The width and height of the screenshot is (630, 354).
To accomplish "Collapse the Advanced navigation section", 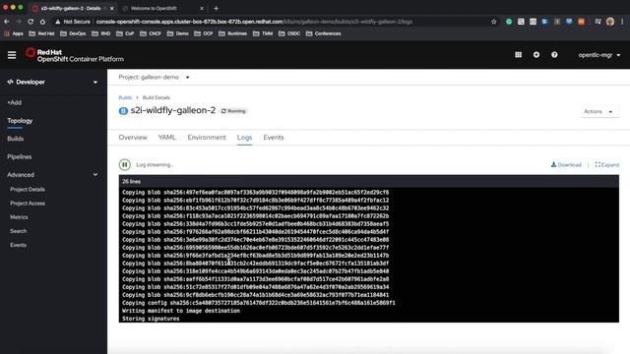I will pyautogui.click(x=52, y=175).
